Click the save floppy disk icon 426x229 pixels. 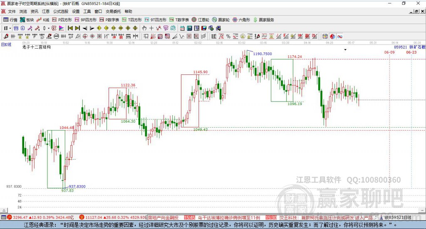pyautogui.click(x=203, y=28)
